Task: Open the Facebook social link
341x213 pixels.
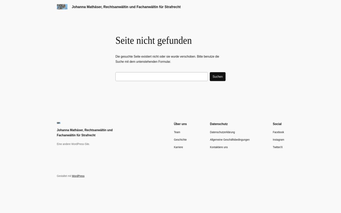Action: tap(278, 132)
